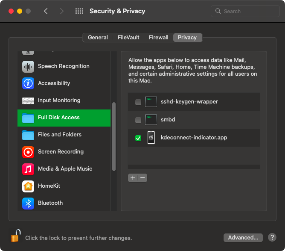
Task: Click the Advanced… button
Action: coord(243,238)
